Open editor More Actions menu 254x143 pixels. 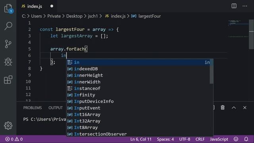(245, 6)
